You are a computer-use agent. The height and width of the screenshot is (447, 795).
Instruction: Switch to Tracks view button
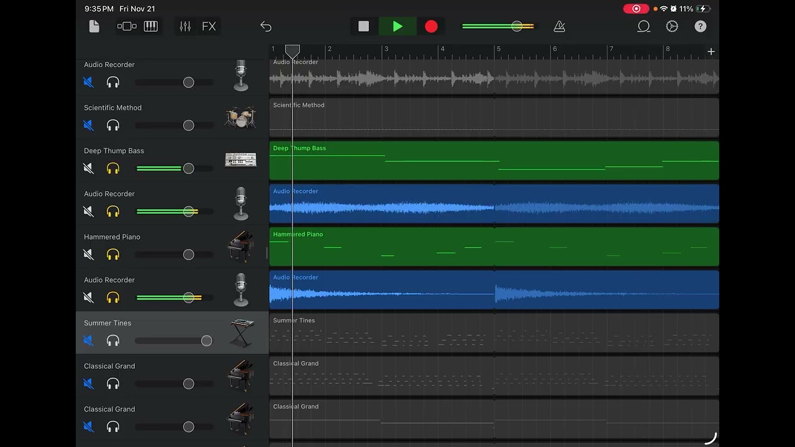127,26
